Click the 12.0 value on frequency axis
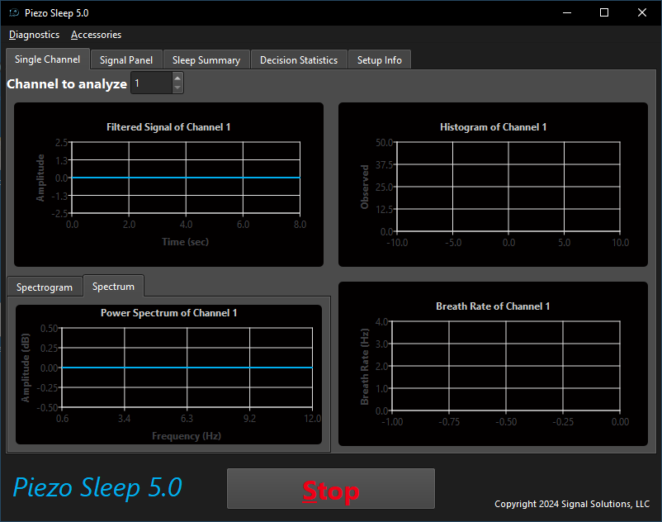This screenshot has width=662, height=522. pyautogui.click(x=312, y=419)
